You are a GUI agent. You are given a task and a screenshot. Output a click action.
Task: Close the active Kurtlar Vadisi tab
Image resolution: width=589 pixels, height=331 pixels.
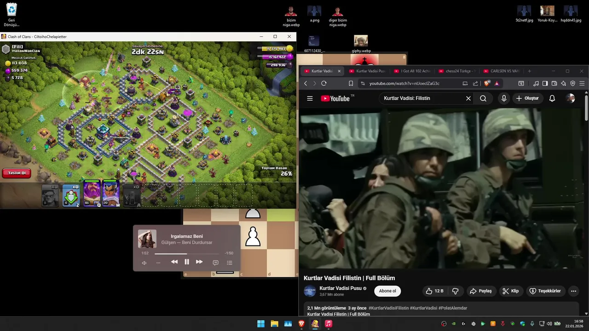339,71
